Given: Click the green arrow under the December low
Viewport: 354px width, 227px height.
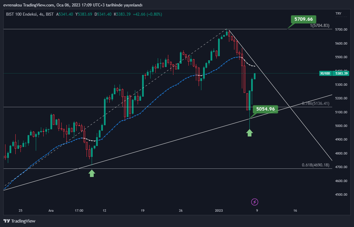Looking at the screenshot, I should click(x=92, y=173).
